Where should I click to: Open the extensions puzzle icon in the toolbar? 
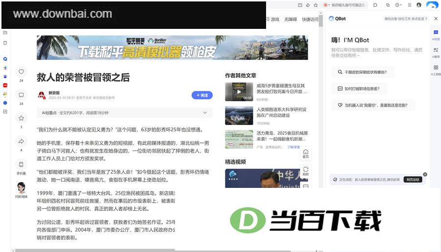pos(375,5)
